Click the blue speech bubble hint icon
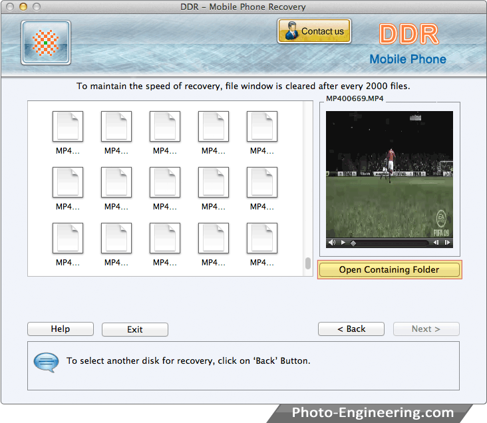Image resolution: width=487 pixels, height=423 pixels. [x=46, y=362]
